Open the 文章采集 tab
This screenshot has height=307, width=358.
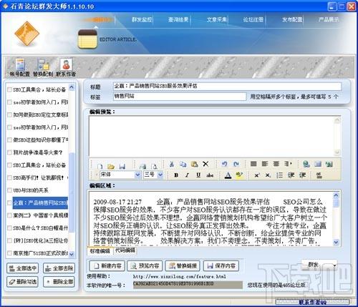[216, 19]
